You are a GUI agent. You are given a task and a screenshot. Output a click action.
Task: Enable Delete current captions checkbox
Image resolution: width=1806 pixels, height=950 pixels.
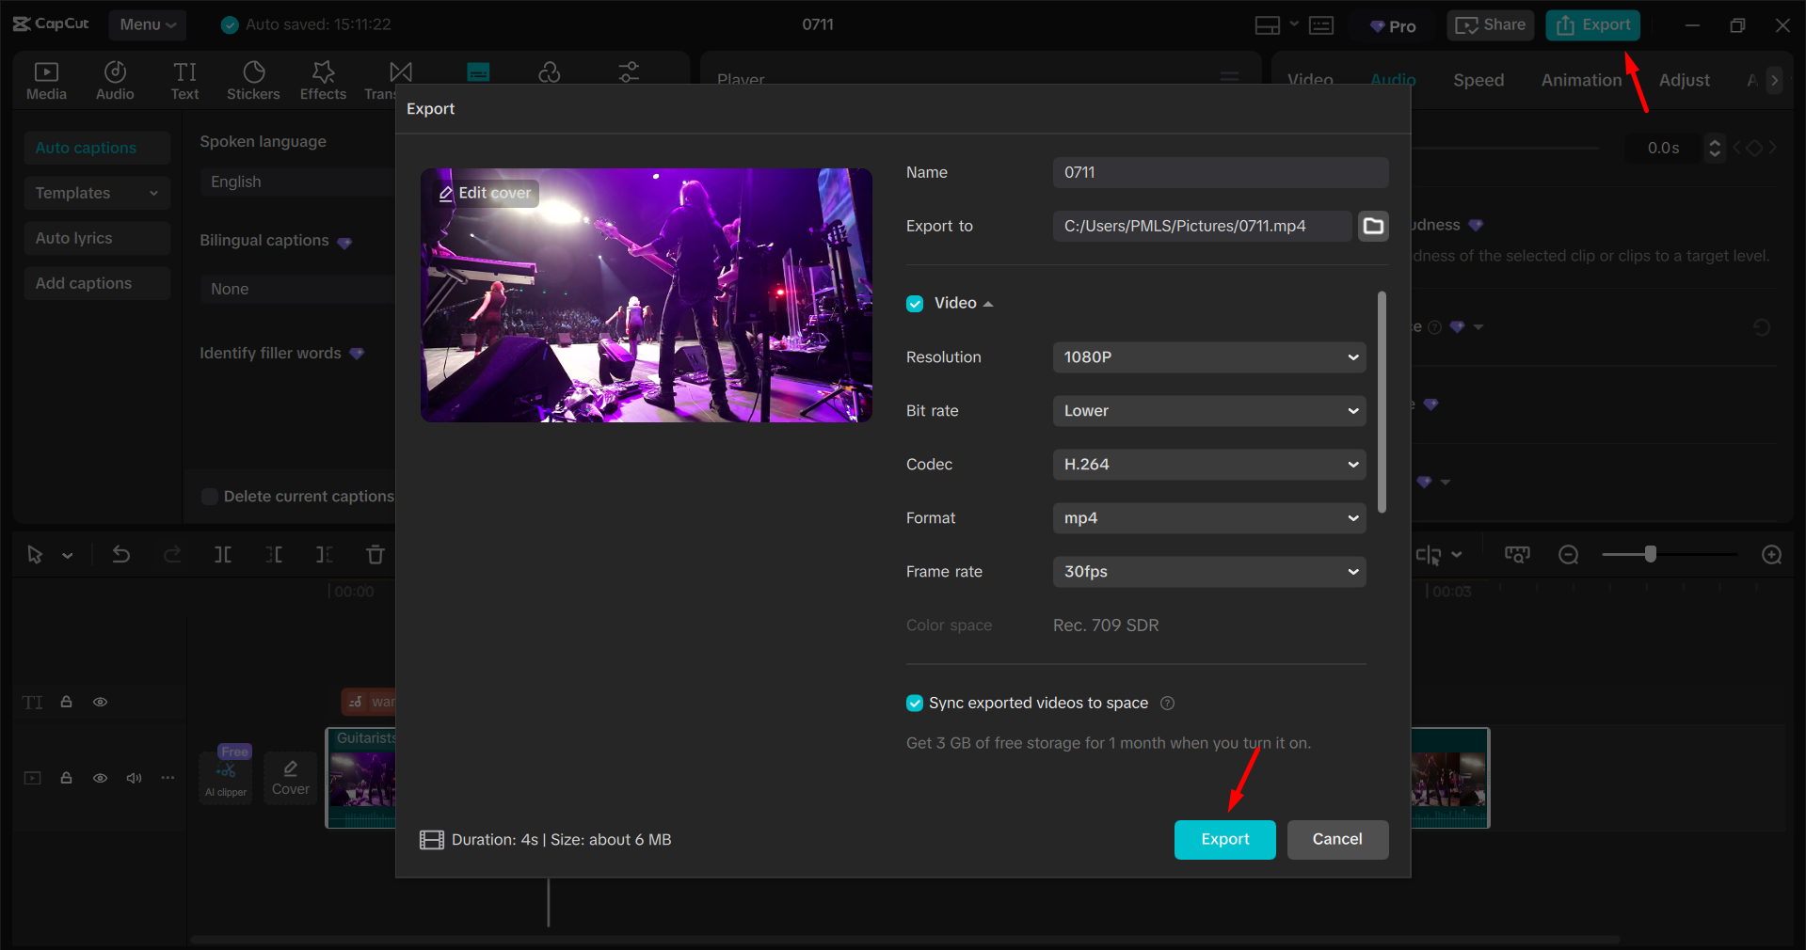click(209, 497)
